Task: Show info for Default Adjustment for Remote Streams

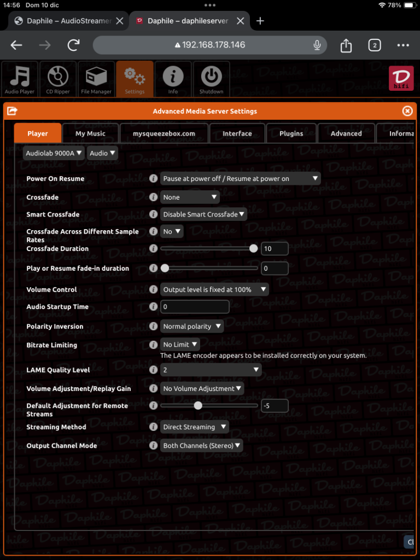Action: point(153,406)
